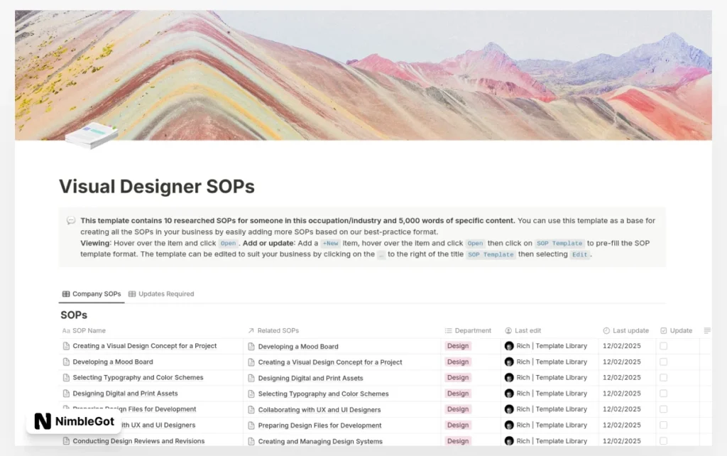727x456 pixels.
Task: Open related SOP Creating and Managing Design Systems
Action: [320, 441]
